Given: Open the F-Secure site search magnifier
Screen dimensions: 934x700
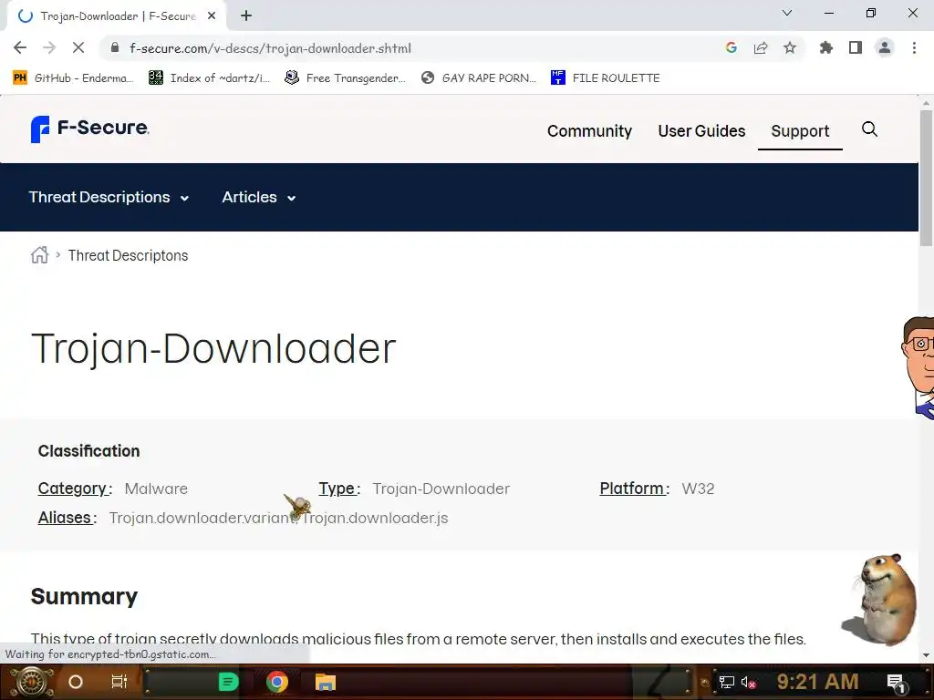Looking at the screenshot, I should pyautogui.click(x=869, y=129).
